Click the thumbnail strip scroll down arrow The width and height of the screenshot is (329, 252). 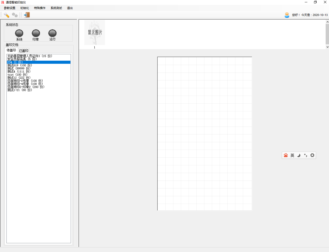point(327,47)
